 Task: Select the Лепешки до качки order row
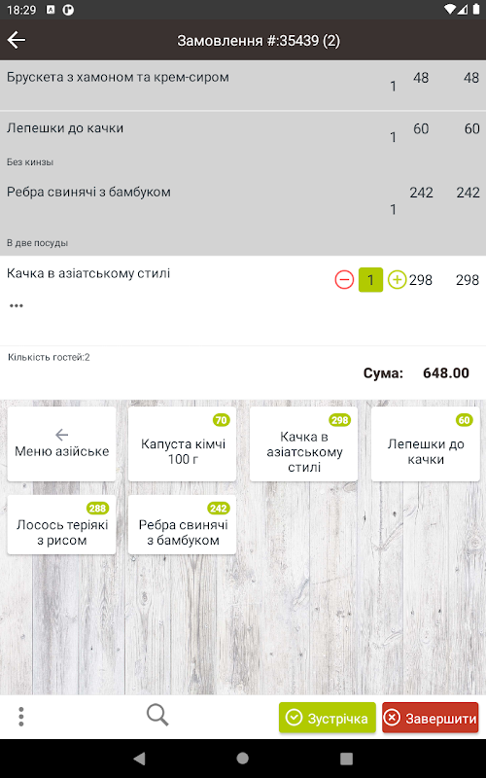pyautogui.click(x=243, y=143)
